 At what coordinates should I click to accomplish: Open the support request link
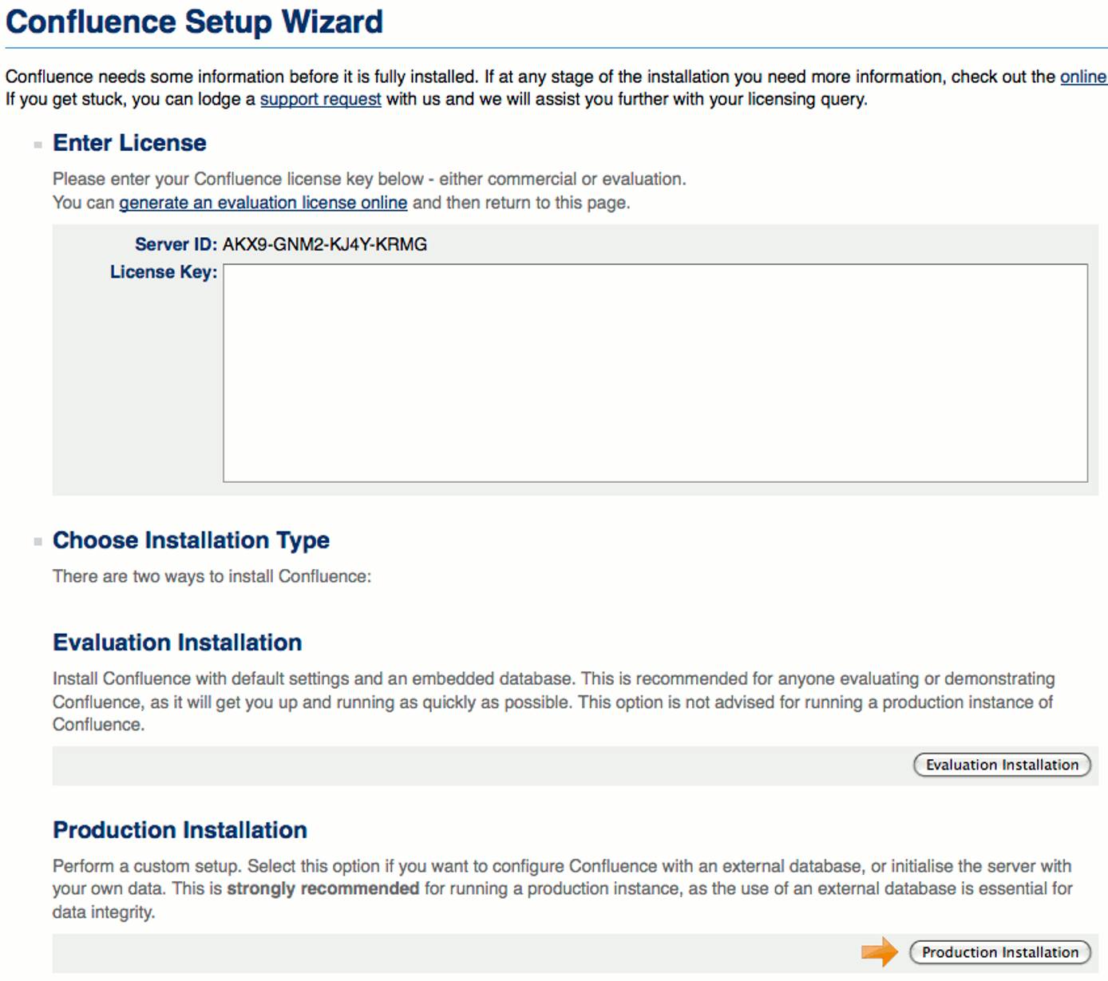[x=320, y=99]
